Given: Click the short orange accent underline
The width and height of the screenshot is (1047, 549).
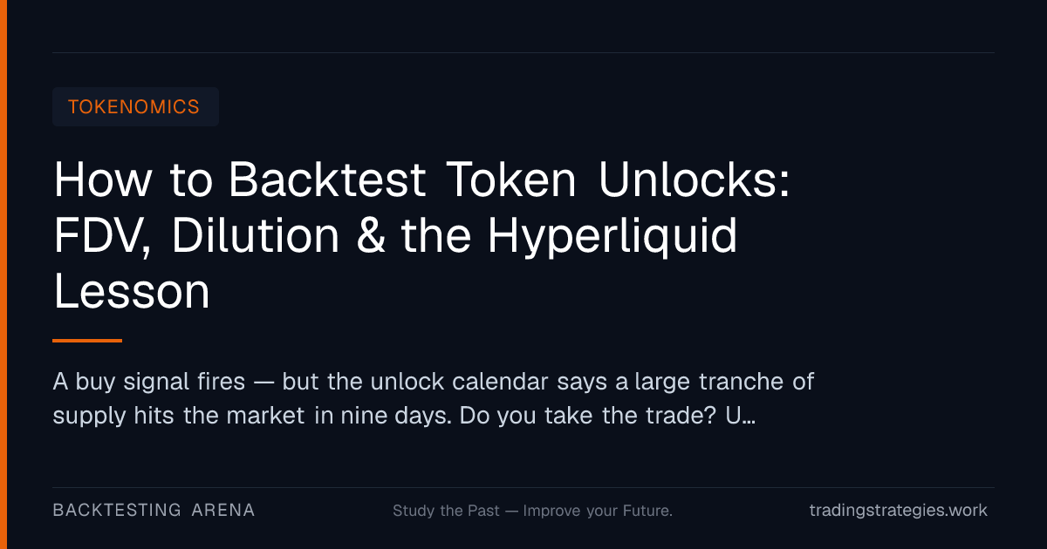Looking at the screenshot, I should [87, 341].
